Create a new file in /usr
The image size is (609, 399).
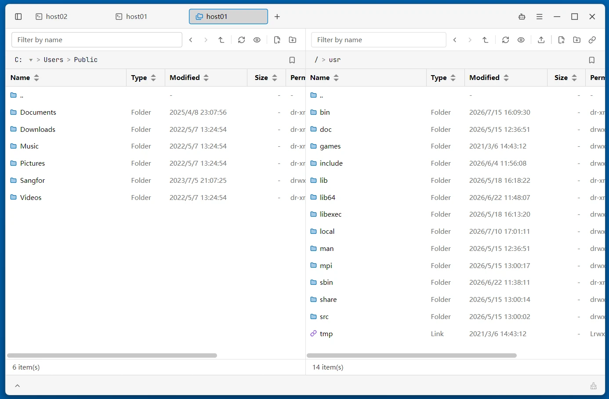562,40
